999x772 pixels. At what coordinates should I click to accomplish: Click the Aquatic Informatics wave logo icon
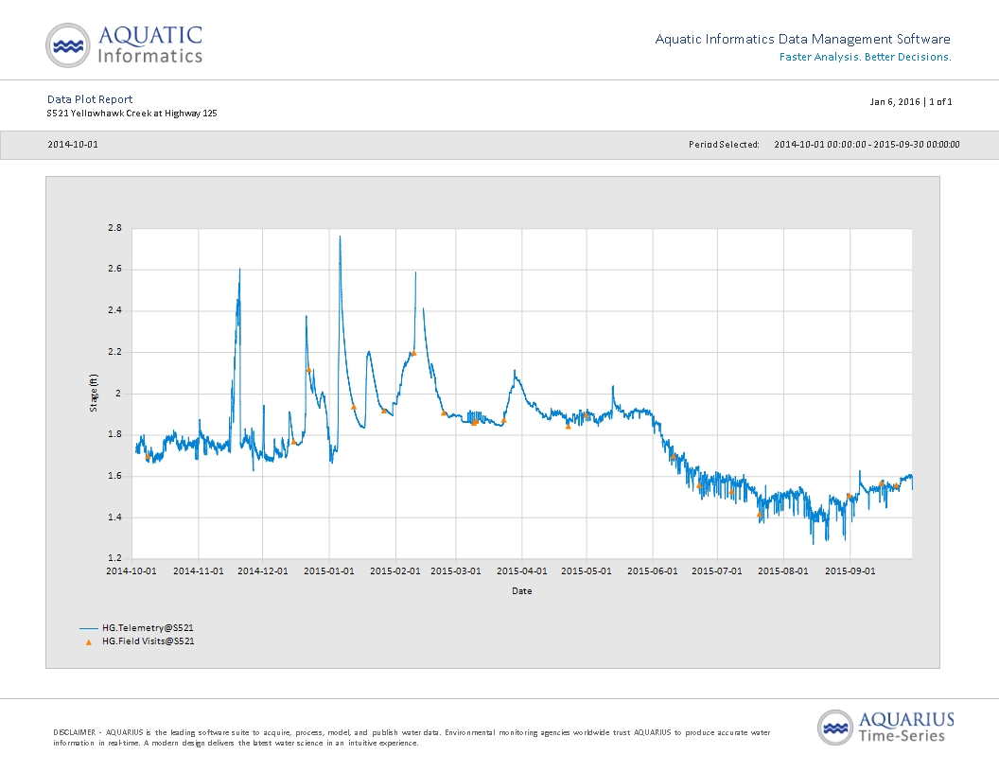pyautogui.click(x=68, y=45)
